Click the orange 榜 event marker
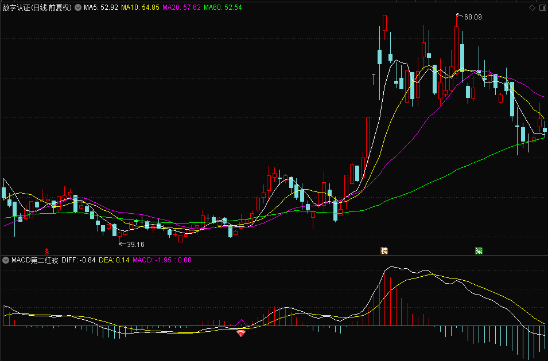Viewport: 548px width, 361px height. pos(384,250)
